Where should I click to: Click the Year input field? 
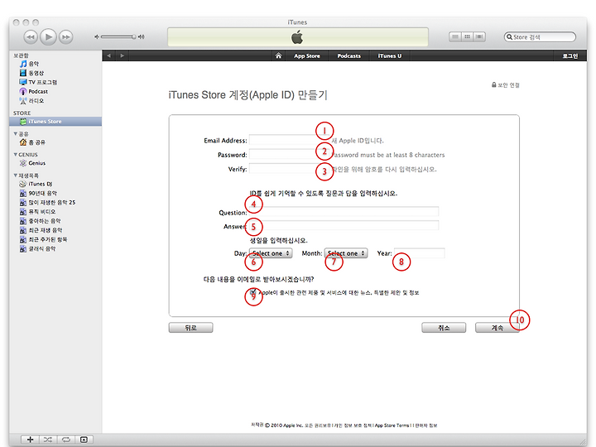click(419, 253)
